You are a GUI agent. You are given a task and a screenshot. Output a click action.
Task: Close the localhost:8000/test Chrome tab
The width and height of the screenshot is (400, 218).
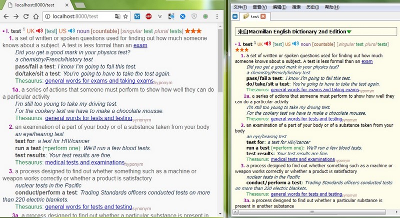pyautogui.click(x=67, y=5)
